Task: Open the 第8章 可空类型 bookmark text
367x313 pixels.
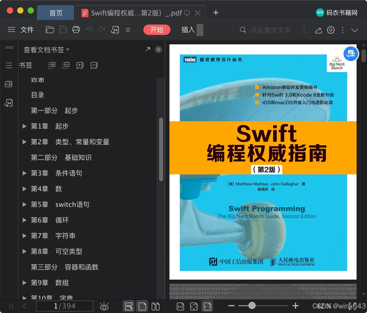Action: (x=57, y=251)
